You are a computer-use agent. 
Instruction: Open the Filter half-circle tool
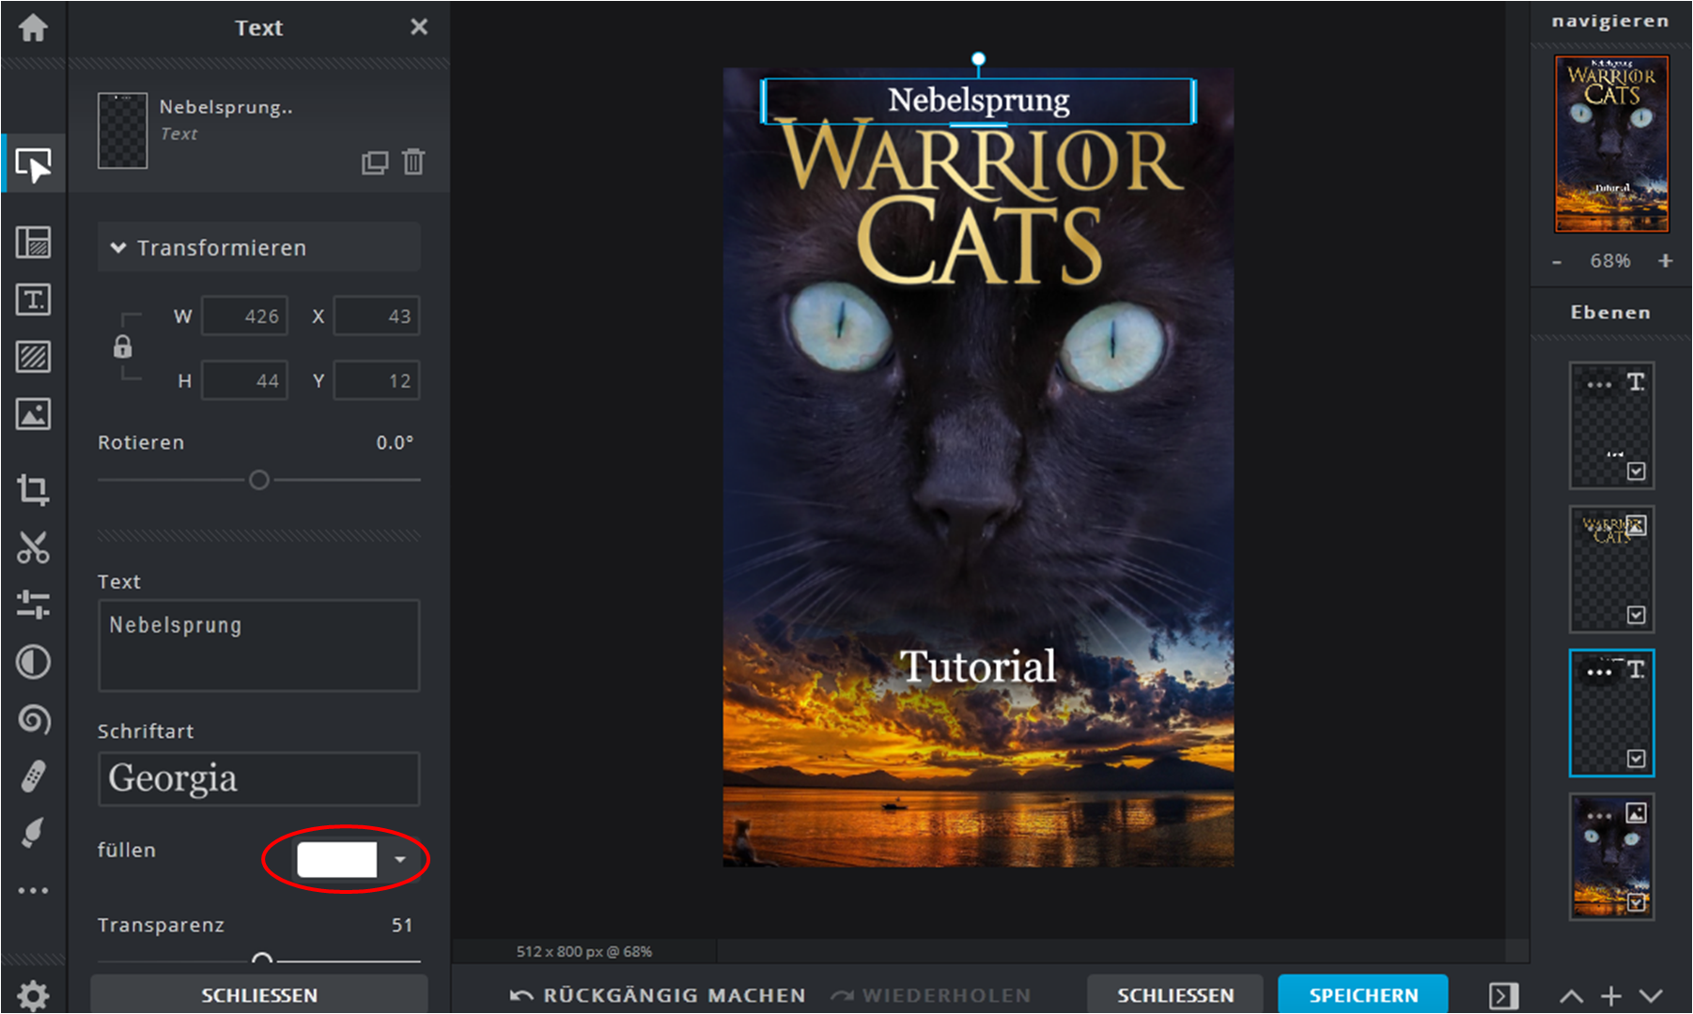point(33,662)
